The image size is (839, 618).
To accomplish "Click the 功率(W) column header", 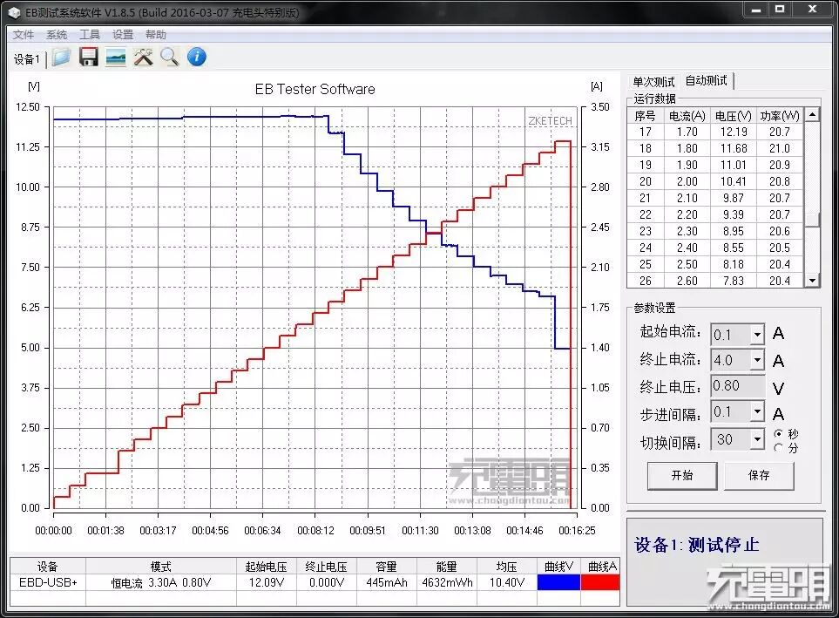I will 780,116.
